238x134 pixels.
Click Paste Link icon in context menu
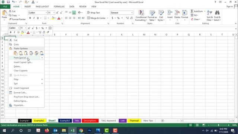coord(42,53)
